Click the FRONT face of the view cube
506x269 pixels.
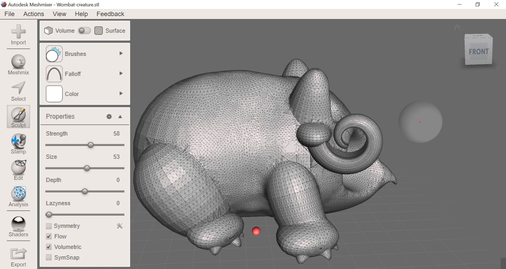(x=479, y=52)
